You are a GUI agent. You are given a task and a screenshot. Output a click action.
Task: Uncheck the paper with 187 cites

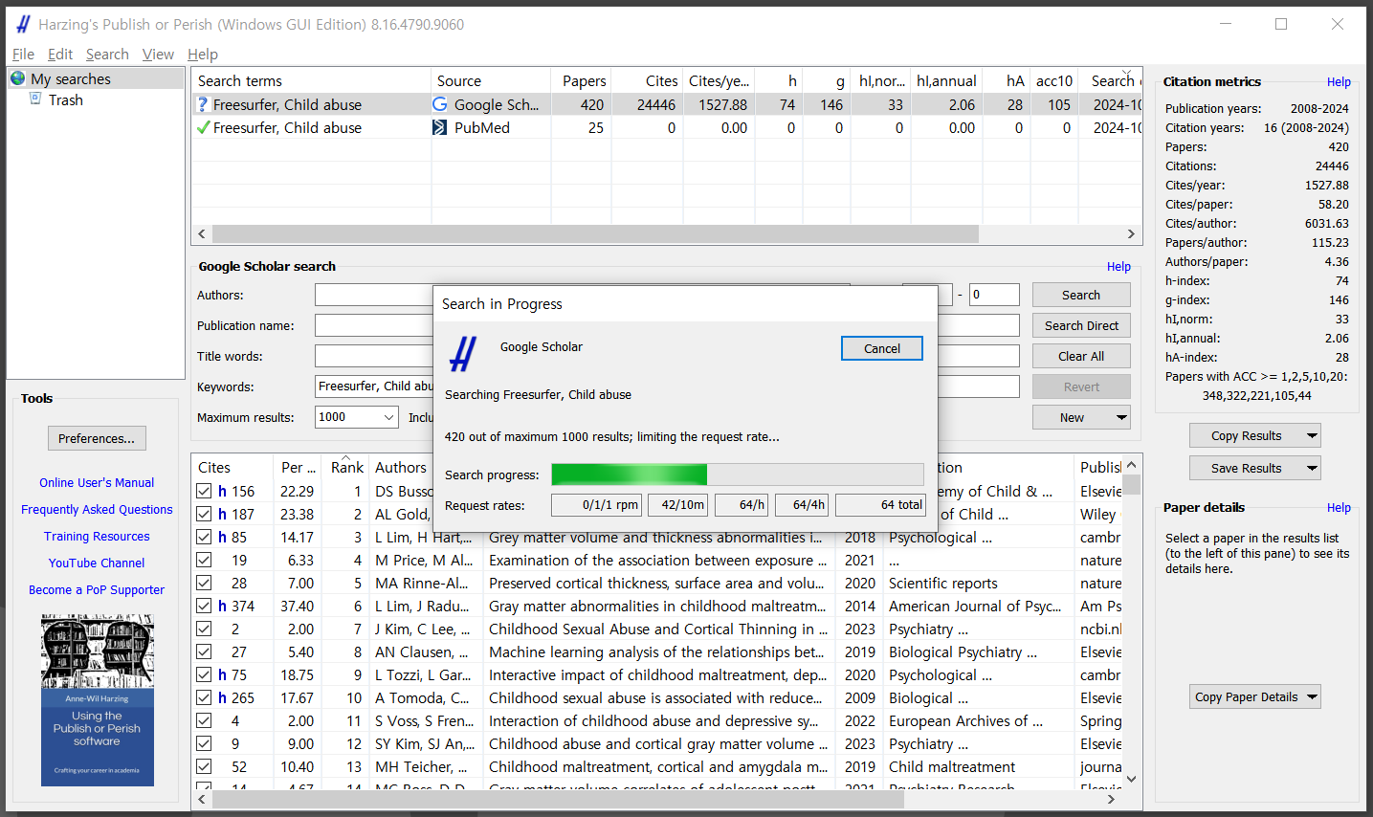(204, 514)
